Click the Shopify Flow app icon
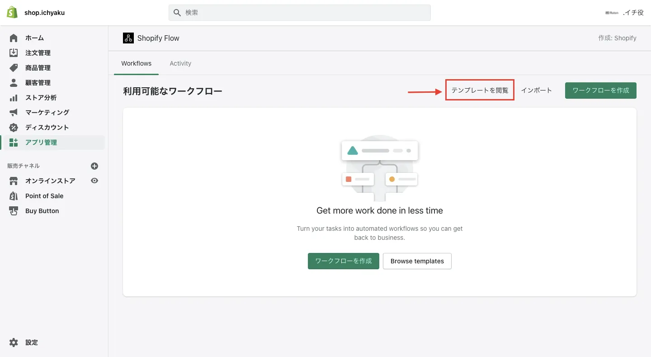The height and width of the screenshot is (357, 651). pyautogui.click(x=128, y=38)
